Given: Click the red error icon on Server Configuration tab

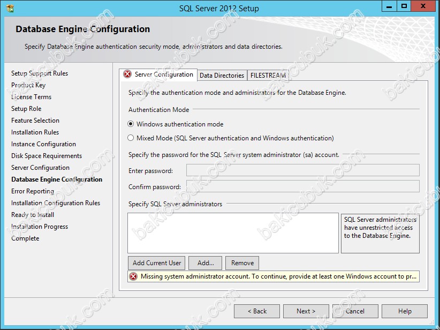Looking at the screenshot, I should [127, 74].
